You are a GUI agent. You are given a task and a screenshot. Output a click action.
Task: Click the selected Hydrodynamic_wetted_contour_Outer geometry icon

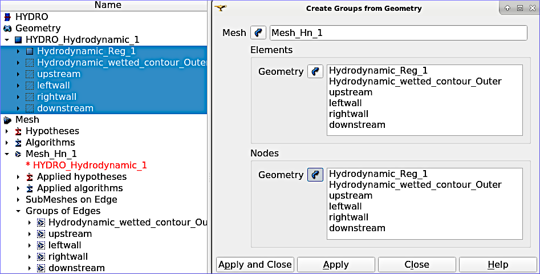pos(30,63)
